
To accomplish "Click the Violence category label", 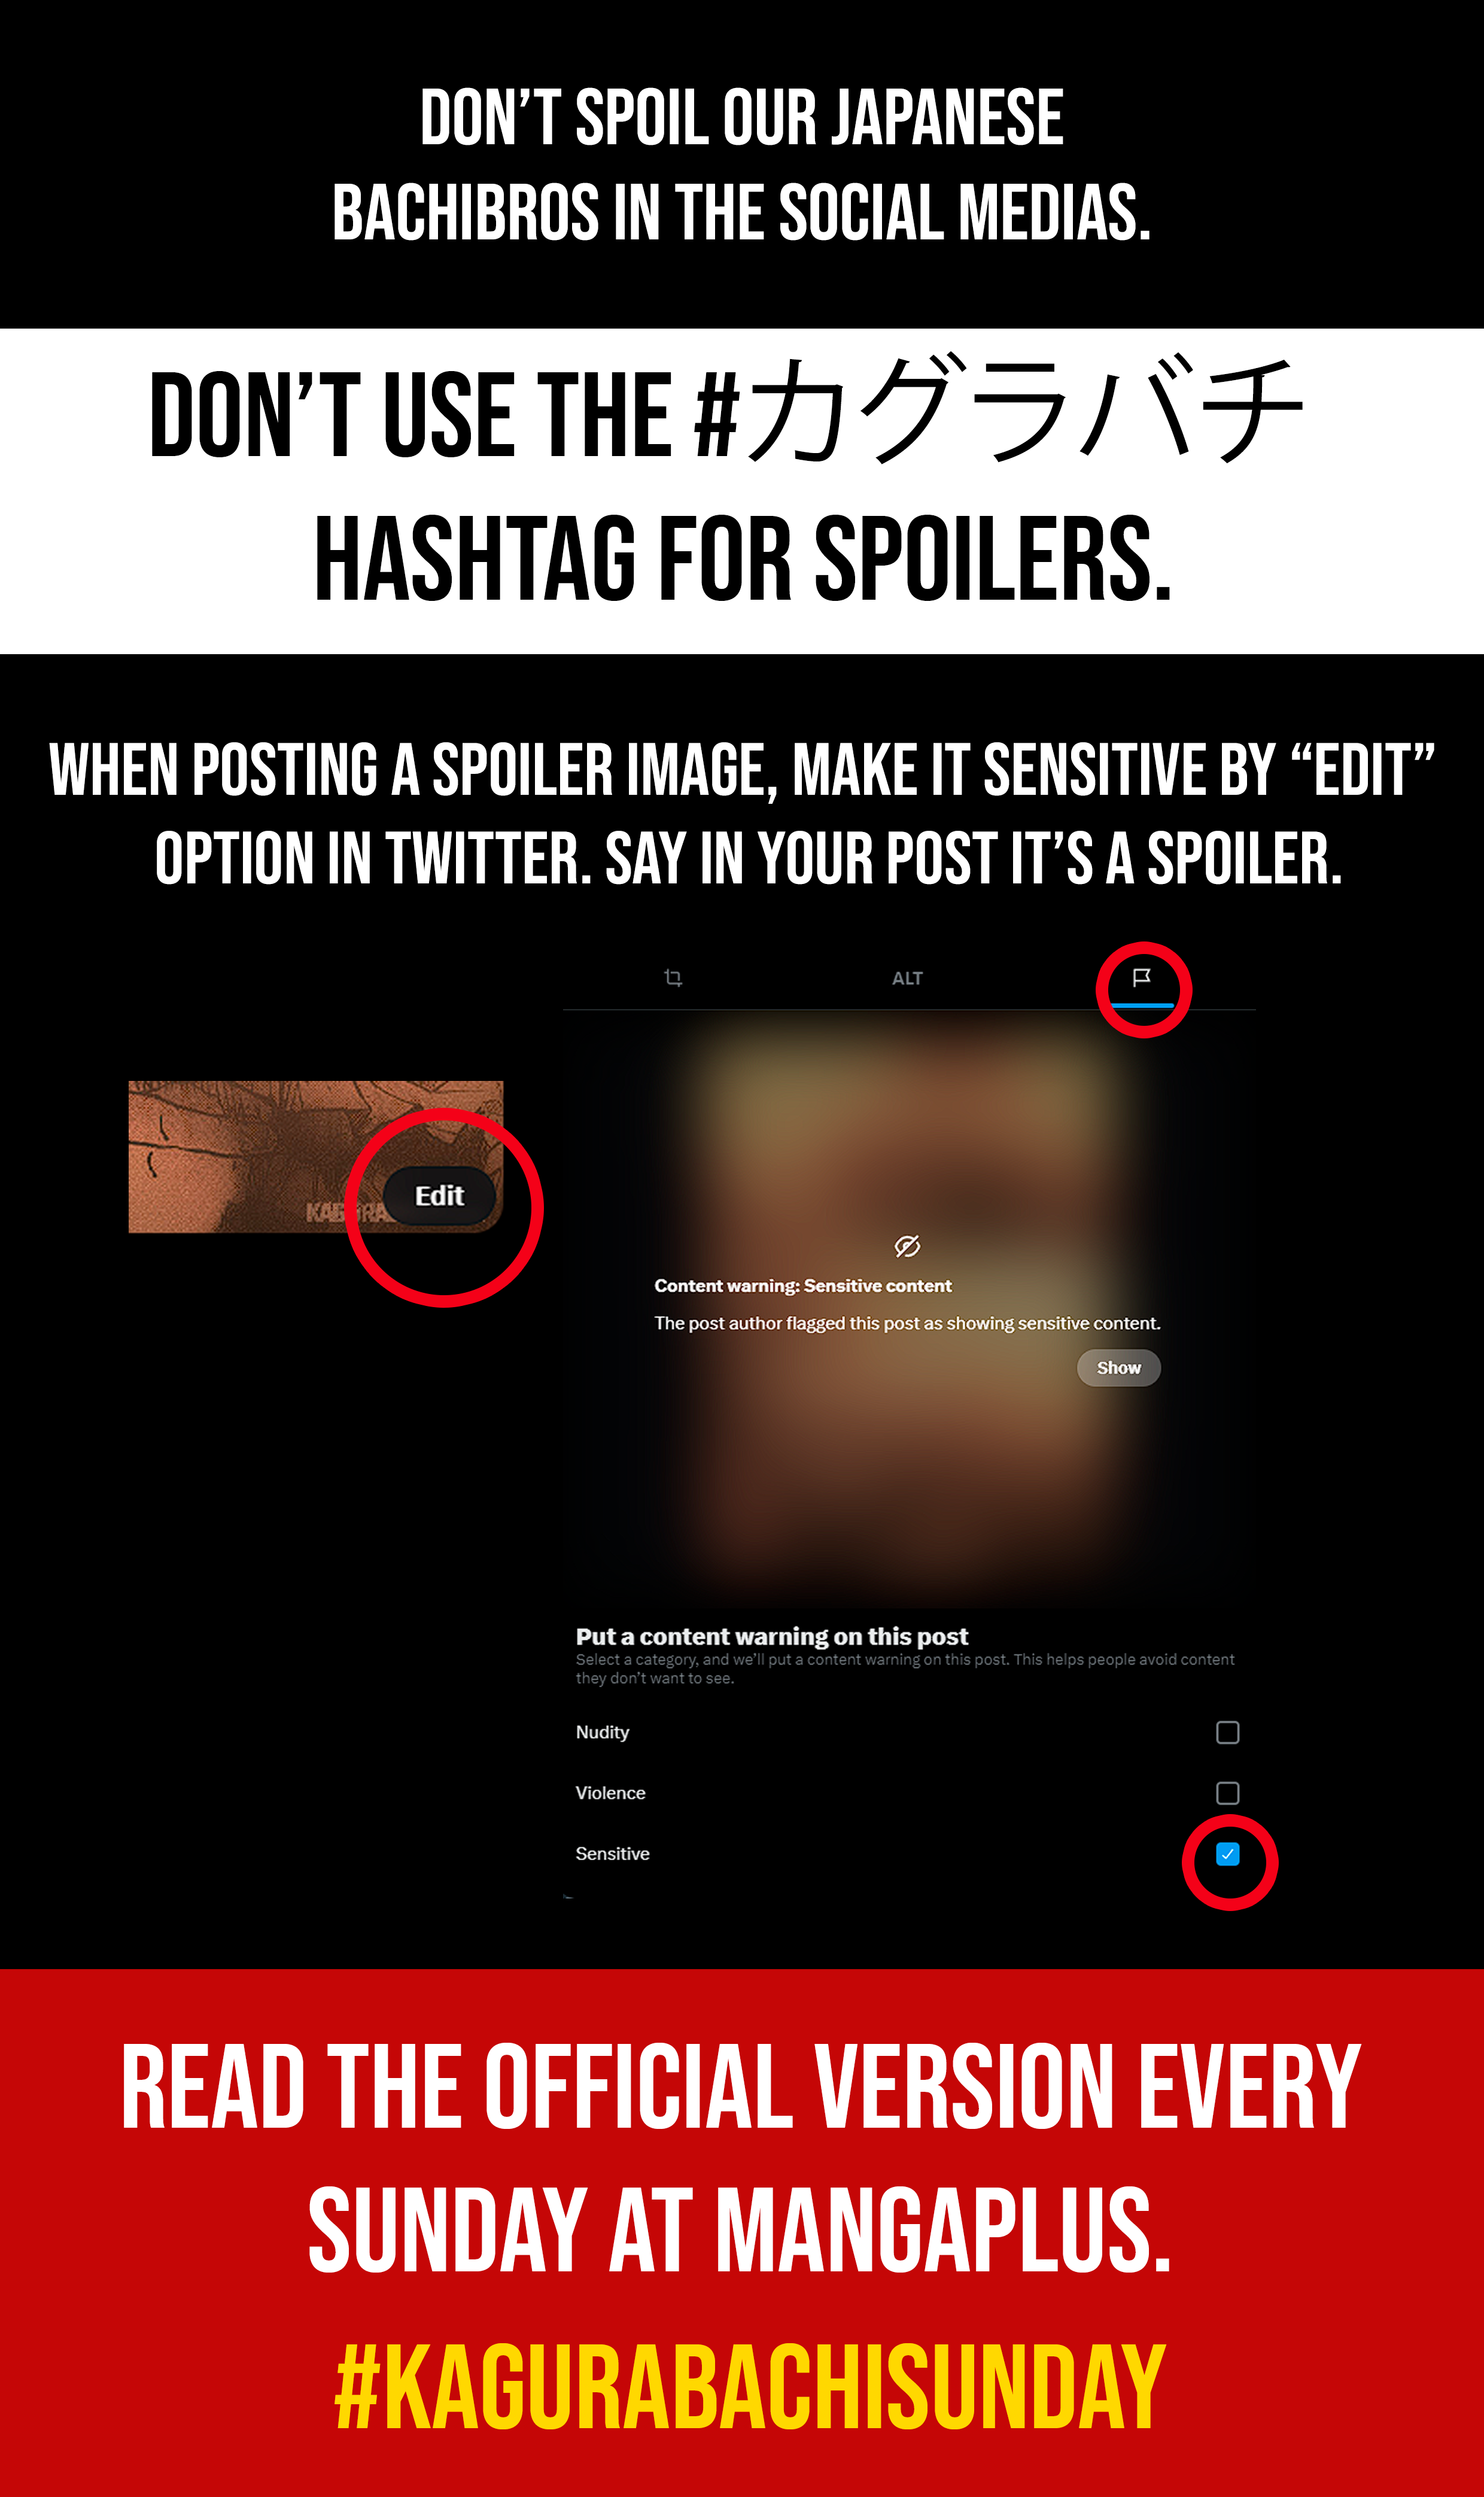I will tap(610, 1793).
